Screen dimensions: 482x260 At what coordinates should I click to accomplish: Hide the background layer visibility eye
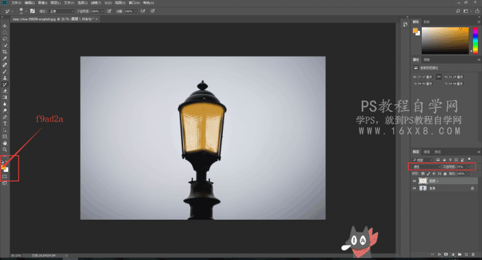pos(414,188)
